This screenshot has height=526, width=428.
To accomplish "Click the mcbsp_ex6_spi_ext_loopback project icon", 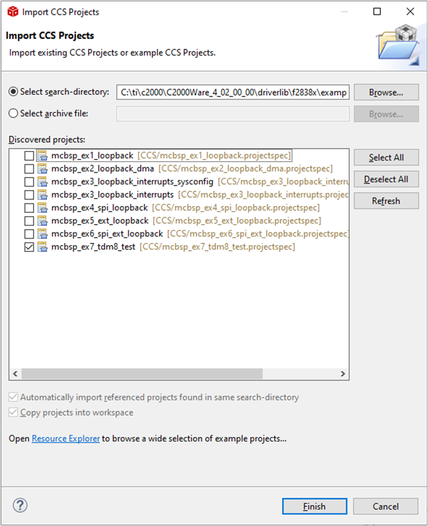I will pyautogui.click(x=42, y=234).
